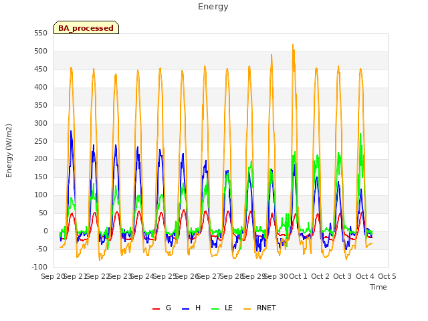Click the red G legend swatch
This screenshot has height=321, width=428.
pyautogui.click(x=156, y=309)
